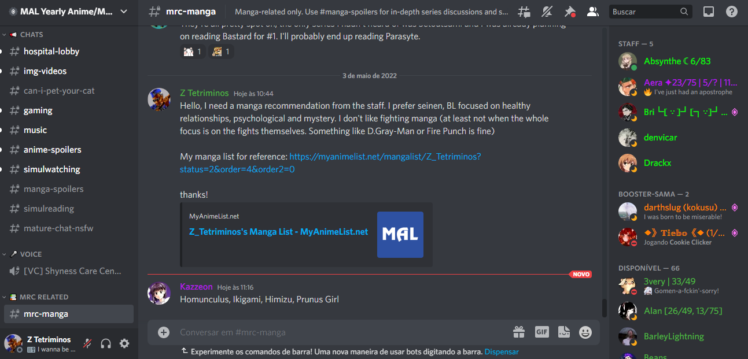Toggle channel notification bell in header
The image size is (748, 359).
547,12
